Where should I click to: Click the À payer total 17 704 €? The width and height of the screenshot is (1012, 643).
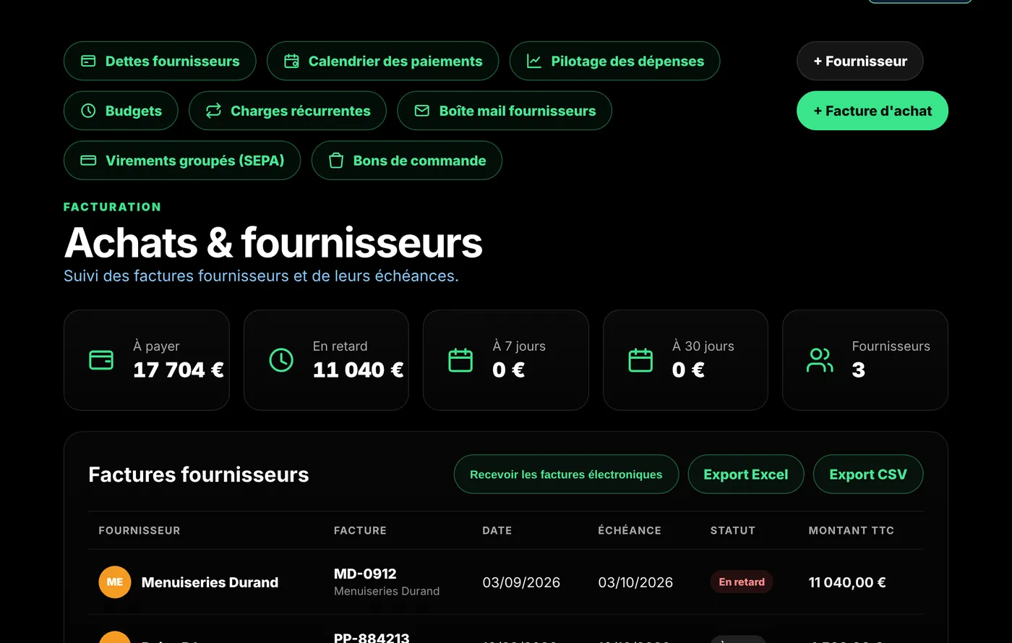click(x=179, y=370)
